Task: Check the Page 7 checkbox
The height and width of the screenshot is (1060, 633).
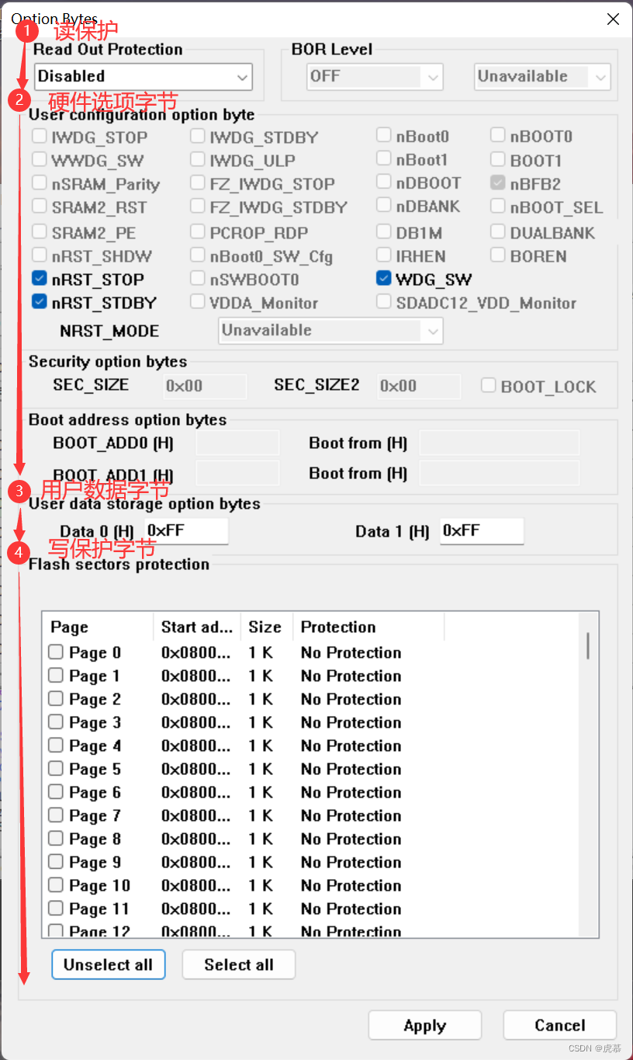Action: pos(56,815)
